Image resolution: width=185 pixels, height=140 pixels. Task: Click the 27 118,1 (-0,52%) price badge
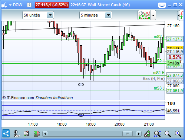pyautogui.click(x=52, y=5)
